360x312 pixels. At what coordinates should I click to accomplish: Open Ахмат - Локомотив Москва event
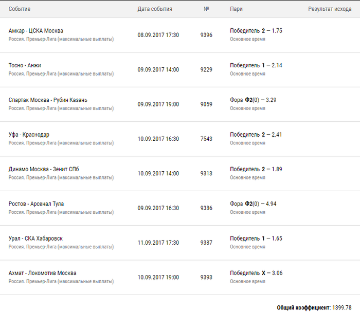click(43, 273)
